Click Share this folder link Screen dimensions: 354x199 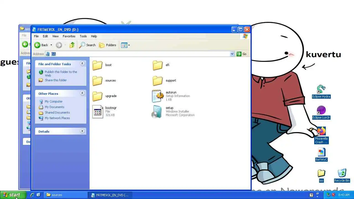pos(56,80)
